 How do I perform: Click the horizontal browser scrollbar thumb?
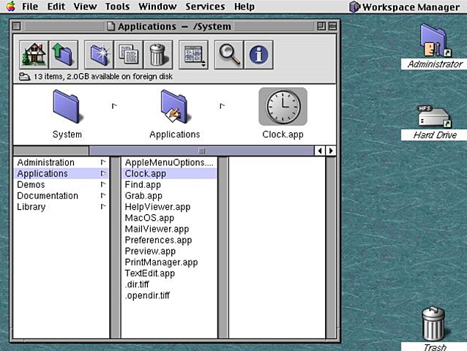(x=201, y=151)
